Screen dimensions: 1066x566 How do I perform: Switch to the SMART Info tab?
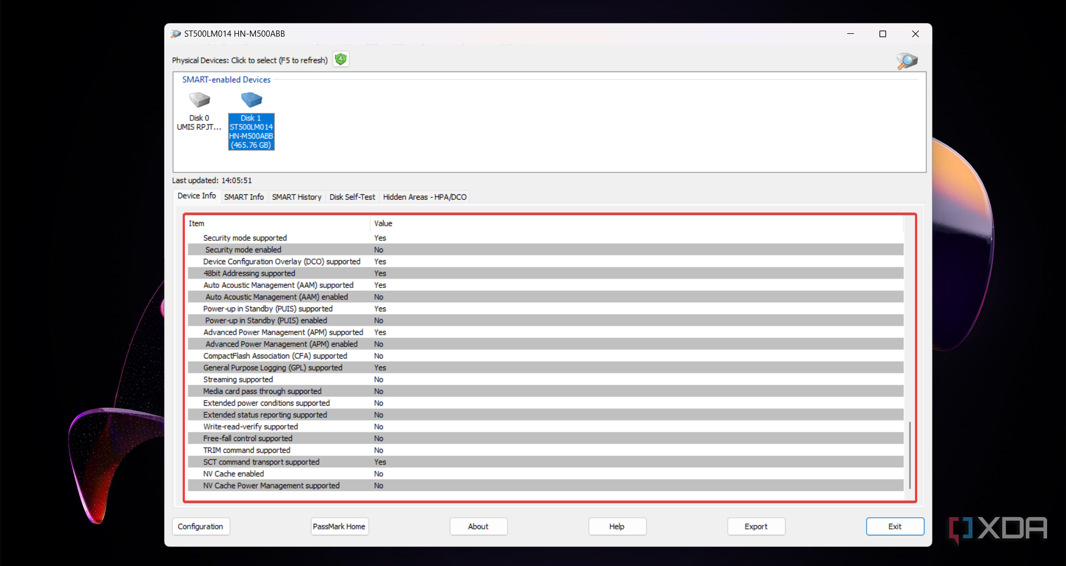[x=244, y=197]
